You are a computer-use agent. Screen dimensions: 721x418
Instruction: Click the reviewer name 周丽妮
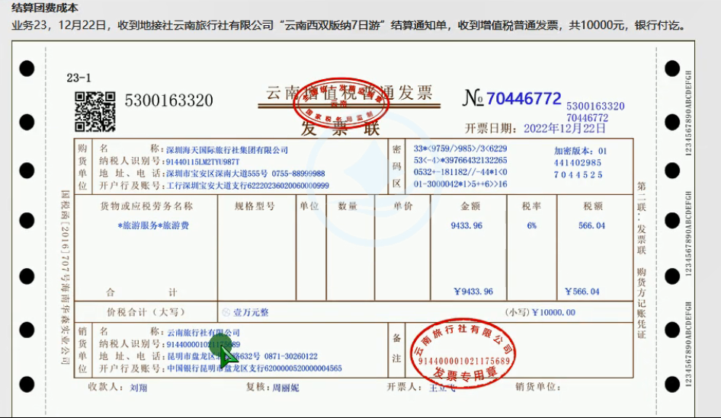point(286,387)
